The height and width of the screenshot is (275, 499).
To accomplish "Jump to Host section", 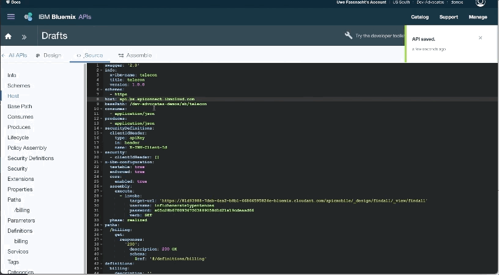I will [x=13, y=96].
